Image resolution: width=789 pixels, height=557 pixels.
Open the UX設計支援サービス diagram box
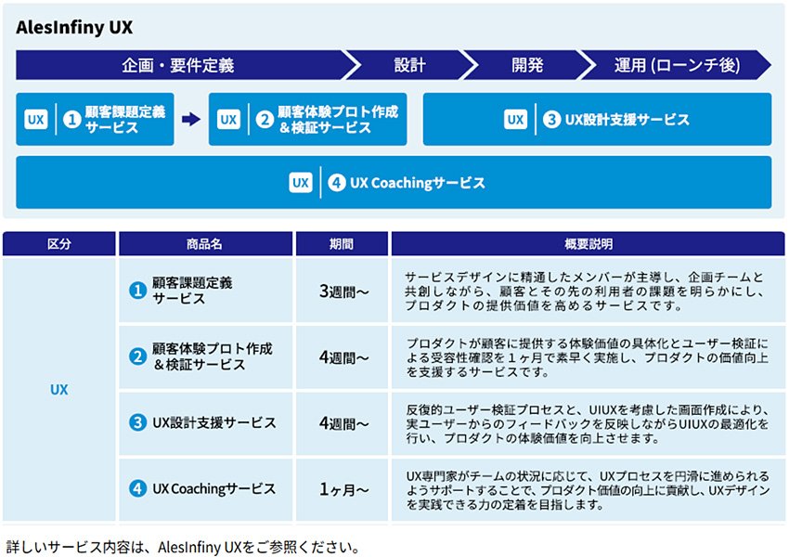click(x=597, y=120)
